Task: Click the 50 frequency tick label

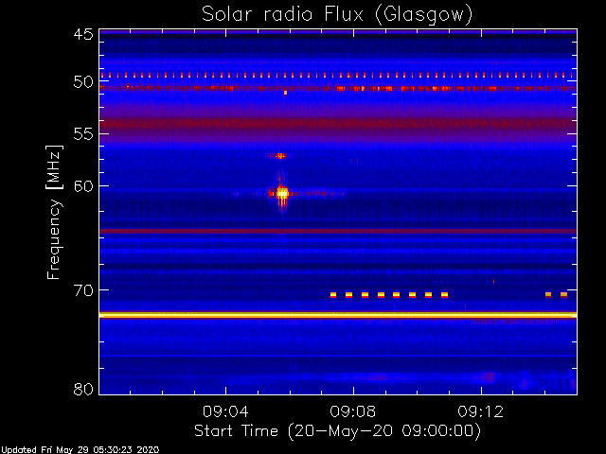Action: [x=84, y=82]
